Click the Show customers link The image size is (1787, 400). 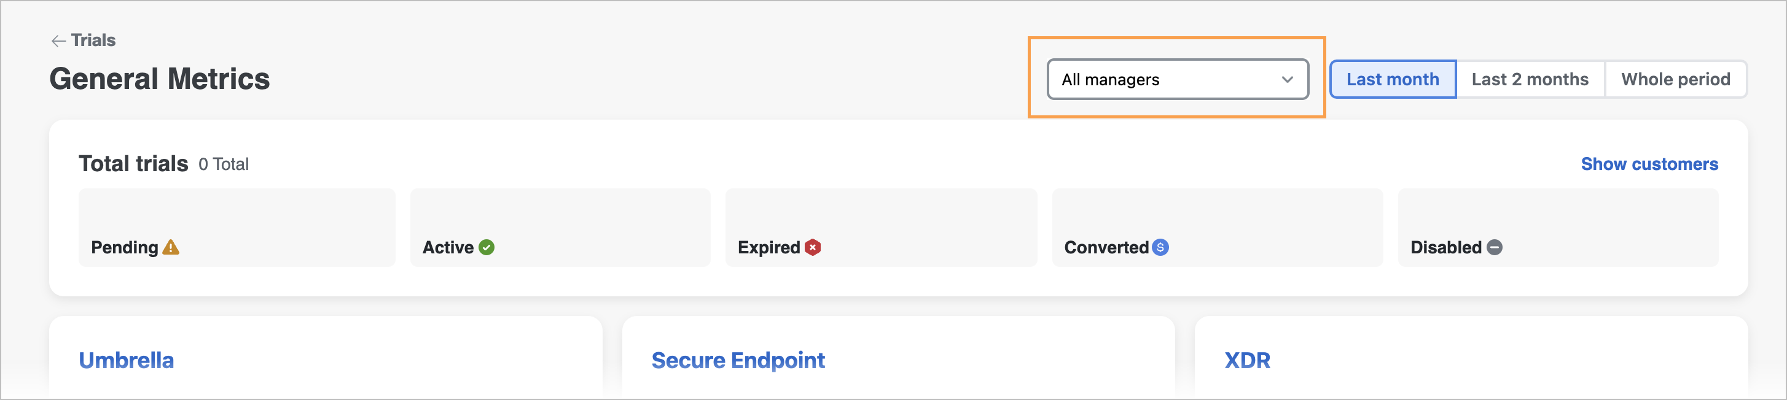[x=1649, y=164]
